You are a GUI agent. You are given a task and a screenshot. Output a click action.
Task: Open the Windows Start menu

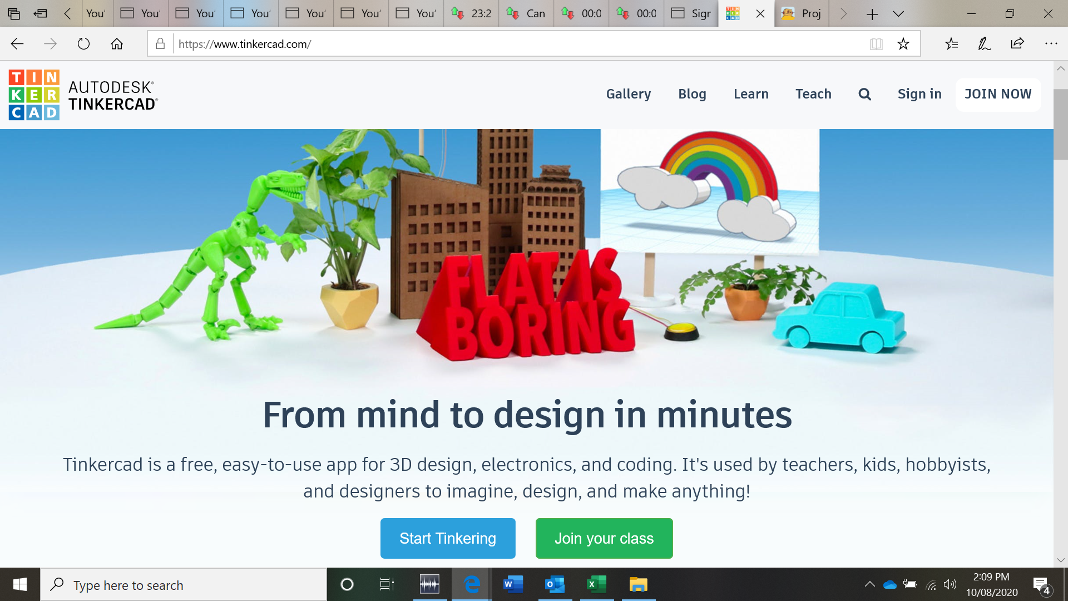tap(20, 584)
